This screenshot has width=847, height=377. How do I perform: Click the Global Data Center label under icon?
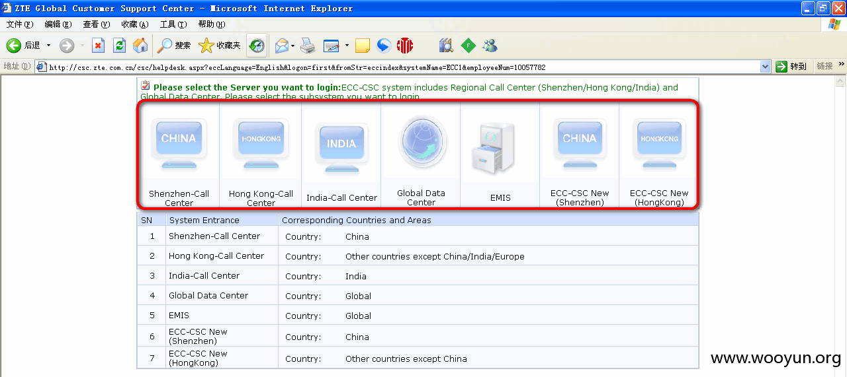421,197
